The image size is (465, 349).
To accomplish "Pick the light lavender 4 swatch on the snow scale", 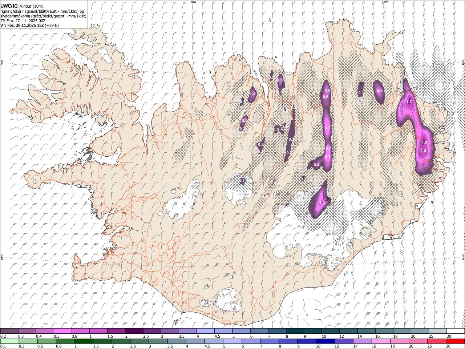I will (x=206, y=331).
